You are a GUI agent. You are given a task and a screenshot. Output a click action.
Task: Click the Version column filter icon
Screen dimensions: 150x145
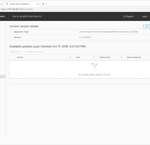coord(70,58)
